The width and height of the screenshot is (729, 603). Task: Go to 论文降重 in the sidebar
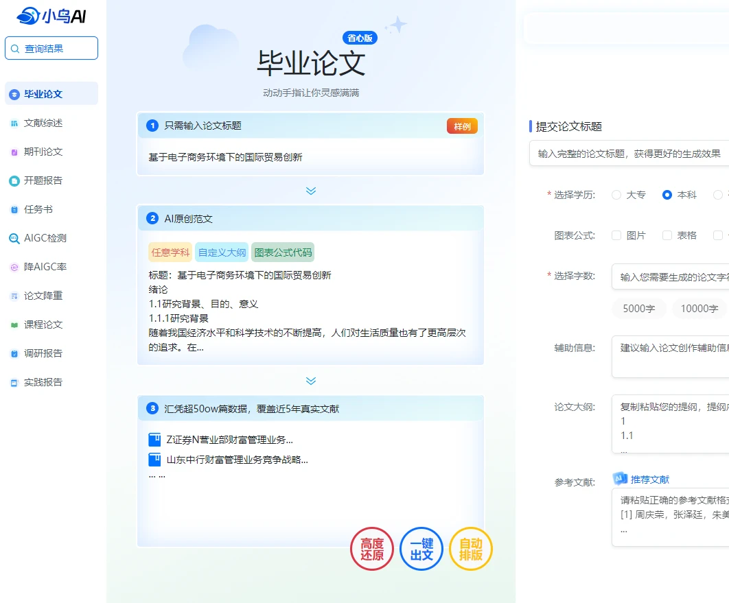43,296
